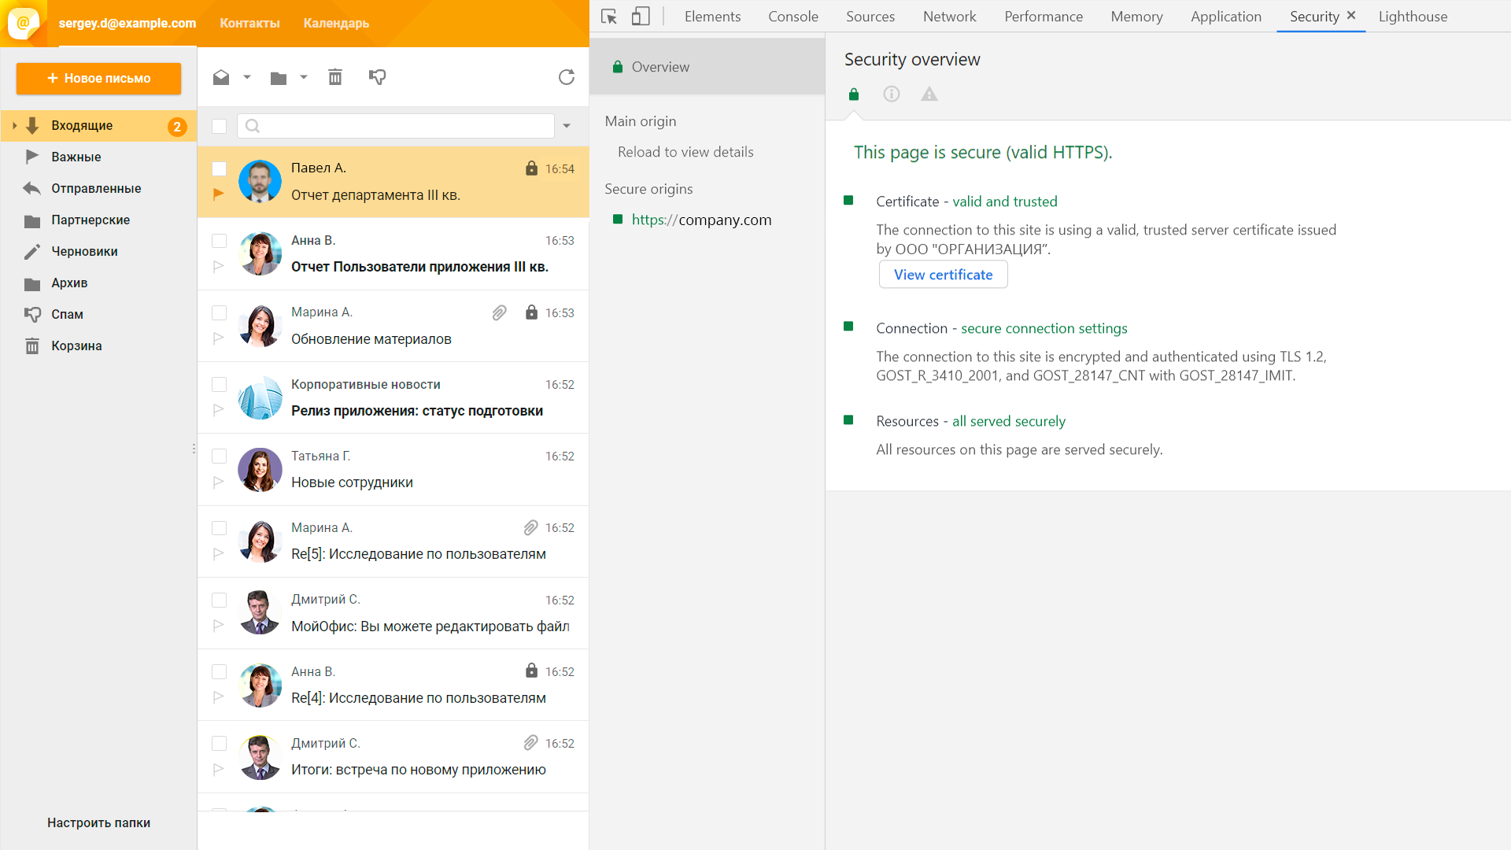Click the mark as spam icon
Screen dimensions: 1511x850
tap(377, 77)
